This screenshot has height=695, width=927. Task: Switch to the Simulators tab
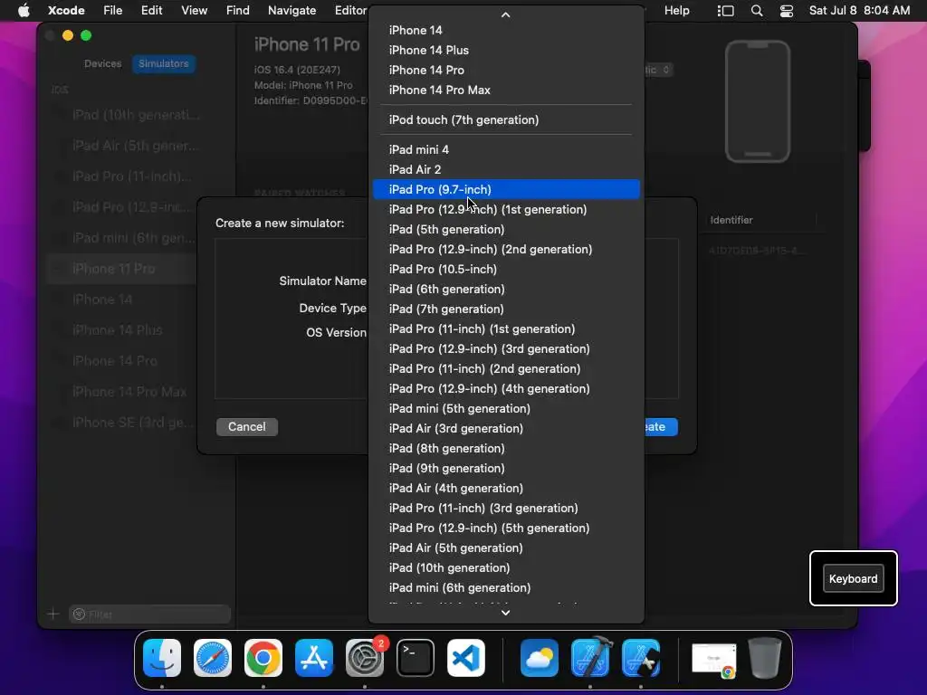point(164,64)
